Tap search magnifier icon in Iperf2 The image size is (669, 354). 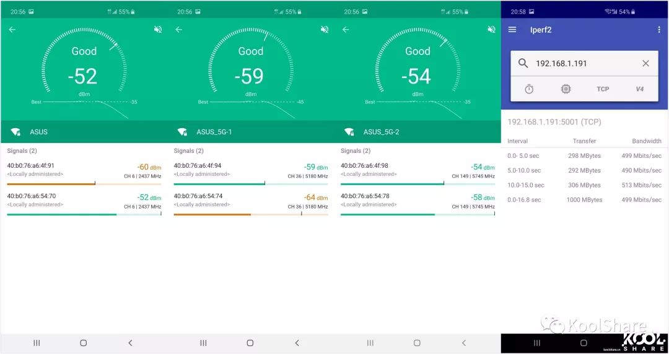click(523, 63)
